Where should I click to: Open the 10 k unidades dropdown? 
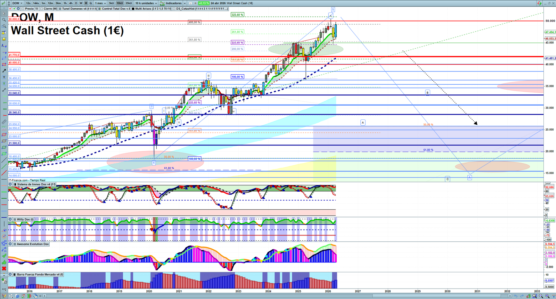tap(146, 3)
